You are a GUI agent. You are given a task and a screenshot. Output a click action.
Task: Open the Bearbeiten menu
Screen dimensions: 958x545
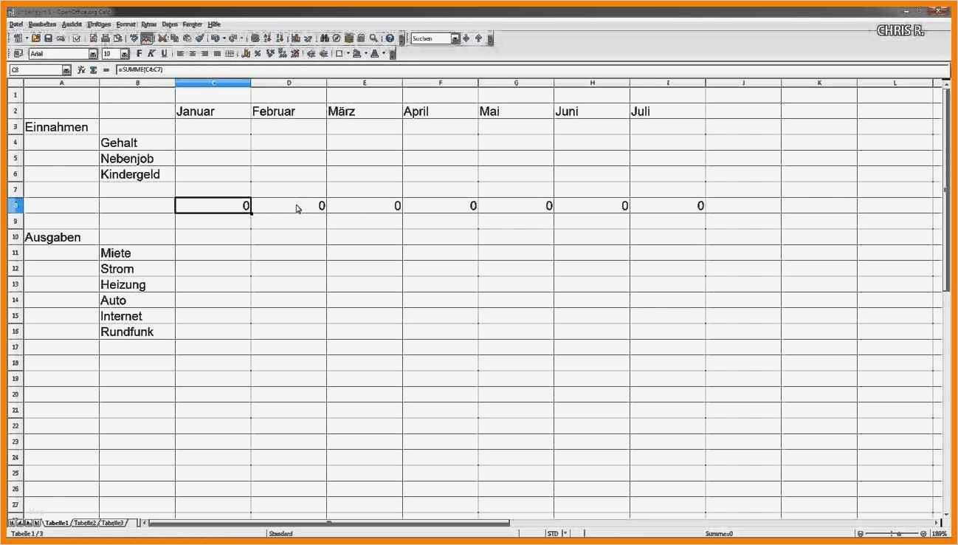[42, 24]
